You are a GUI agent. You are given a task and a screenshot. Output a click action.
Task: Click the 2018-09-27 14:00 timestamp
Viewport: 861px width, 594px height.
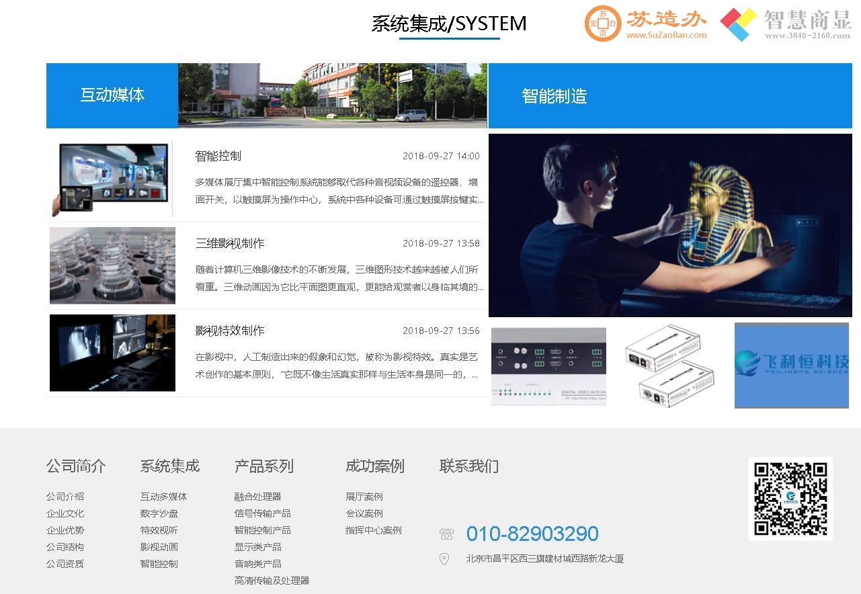(x=441, y=156)
